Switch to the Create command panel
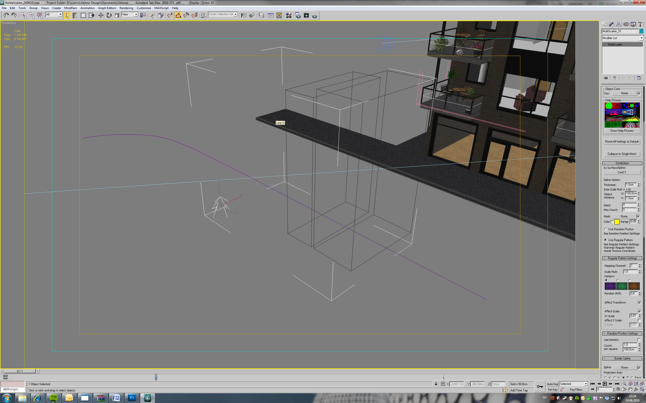646x403 pixels. pos(604,24)
